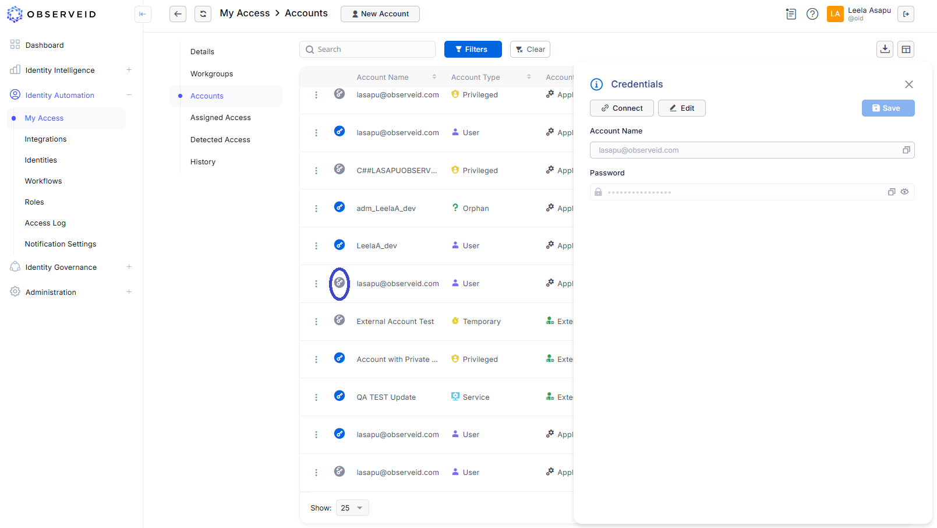Screen dimensions: 937x528
Task: Copy the Account Name using the copy icon
Action: tap(906, 150)
